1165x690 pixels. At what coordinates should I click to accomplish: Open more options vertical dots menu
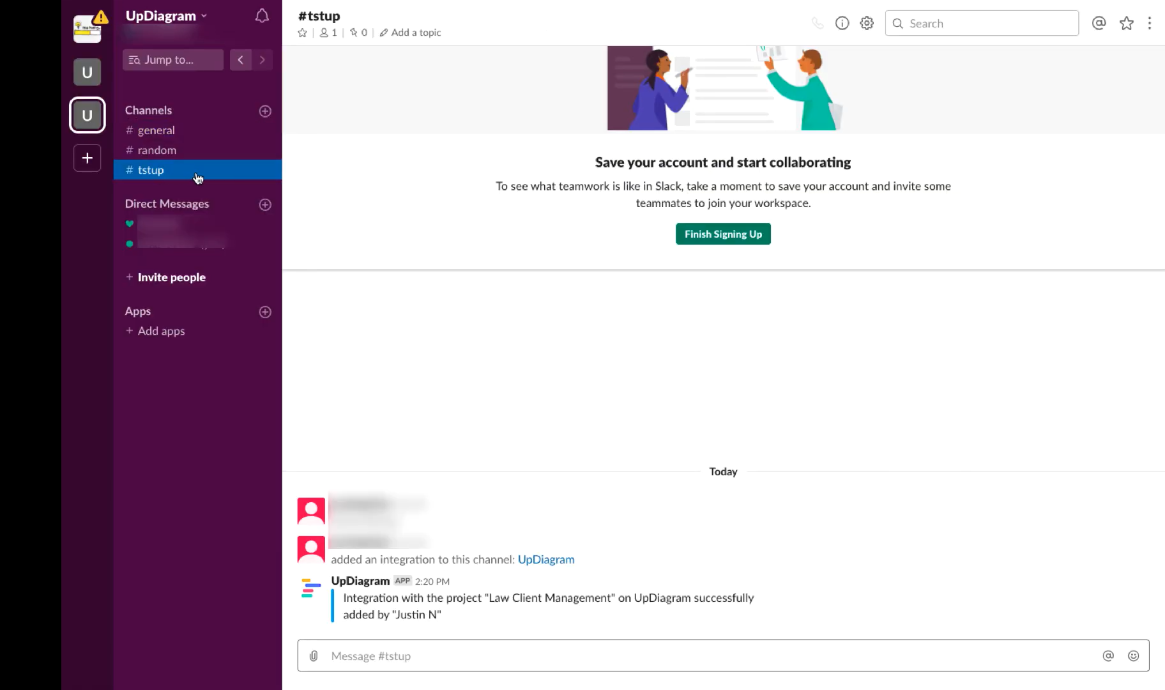pyautogui.click(x=1150, y=24)
